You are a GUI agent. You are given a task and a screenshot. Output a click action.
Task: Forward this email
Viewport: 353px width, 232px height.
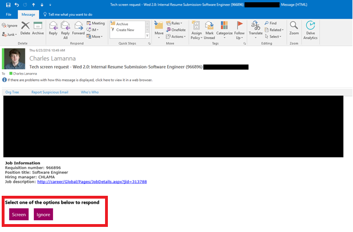click(x=79, y=28)
